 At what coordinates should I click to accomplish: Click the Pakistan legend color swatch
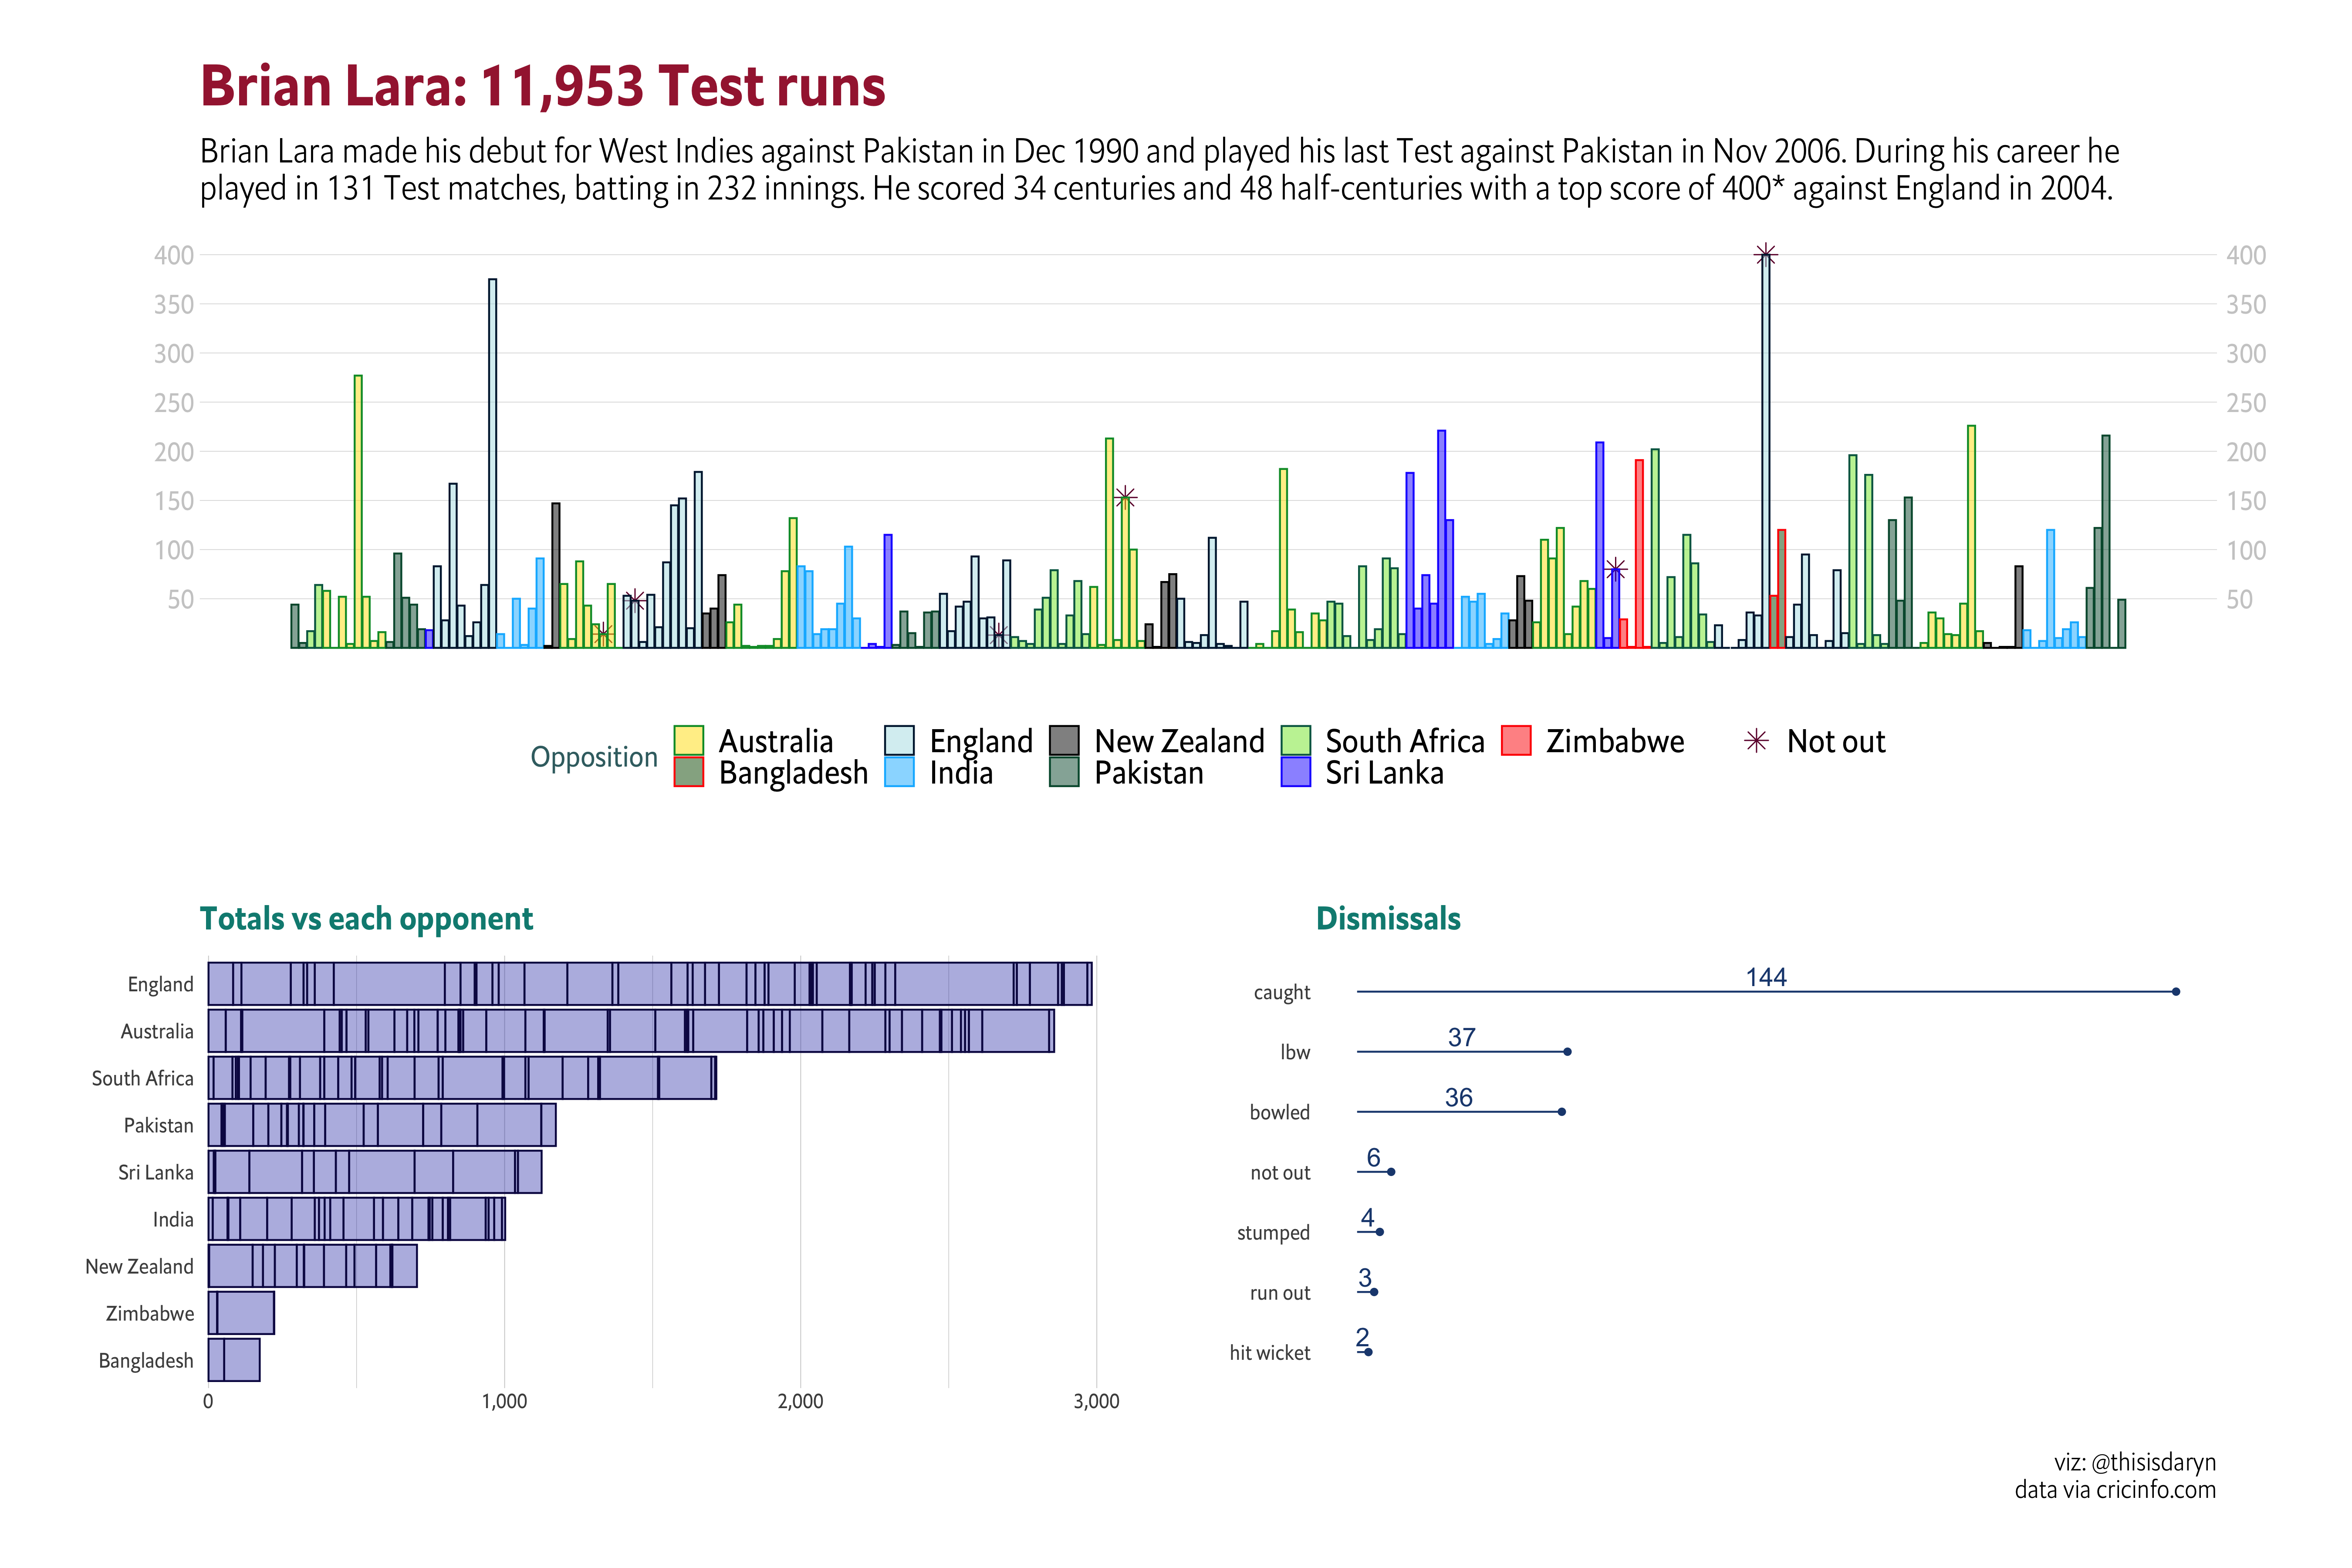coord(1064,772)
